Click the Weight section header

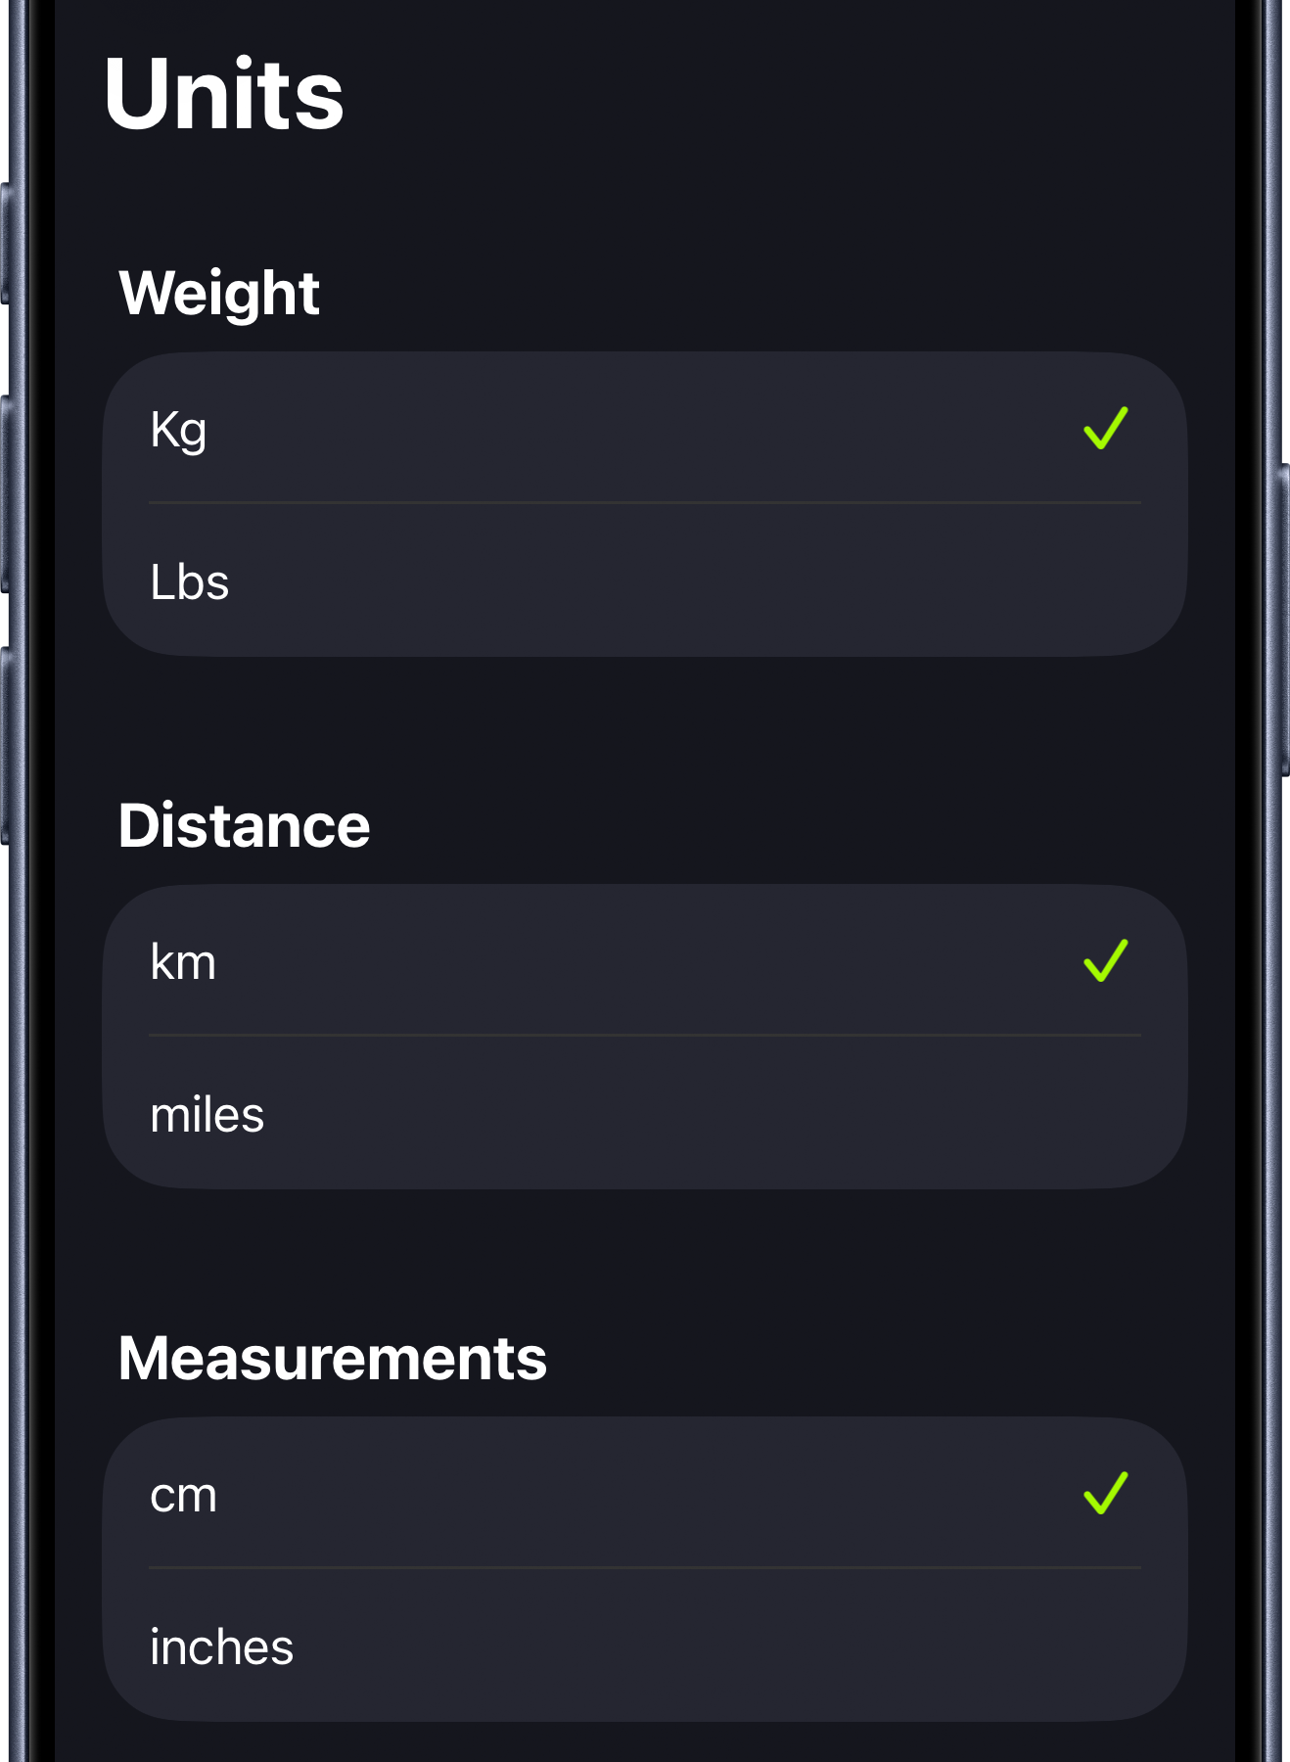point(219,291)
